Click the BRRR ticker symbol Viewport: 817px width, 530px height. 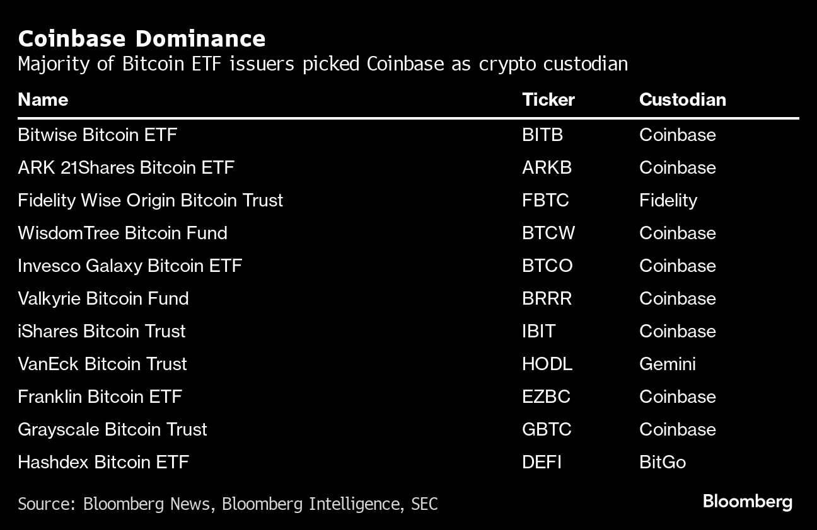pos(547,298)
